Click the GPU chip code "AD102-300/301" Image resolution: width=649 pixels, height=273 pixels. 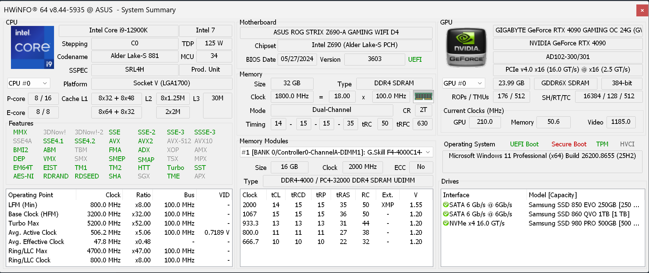(x=568, y=57)
